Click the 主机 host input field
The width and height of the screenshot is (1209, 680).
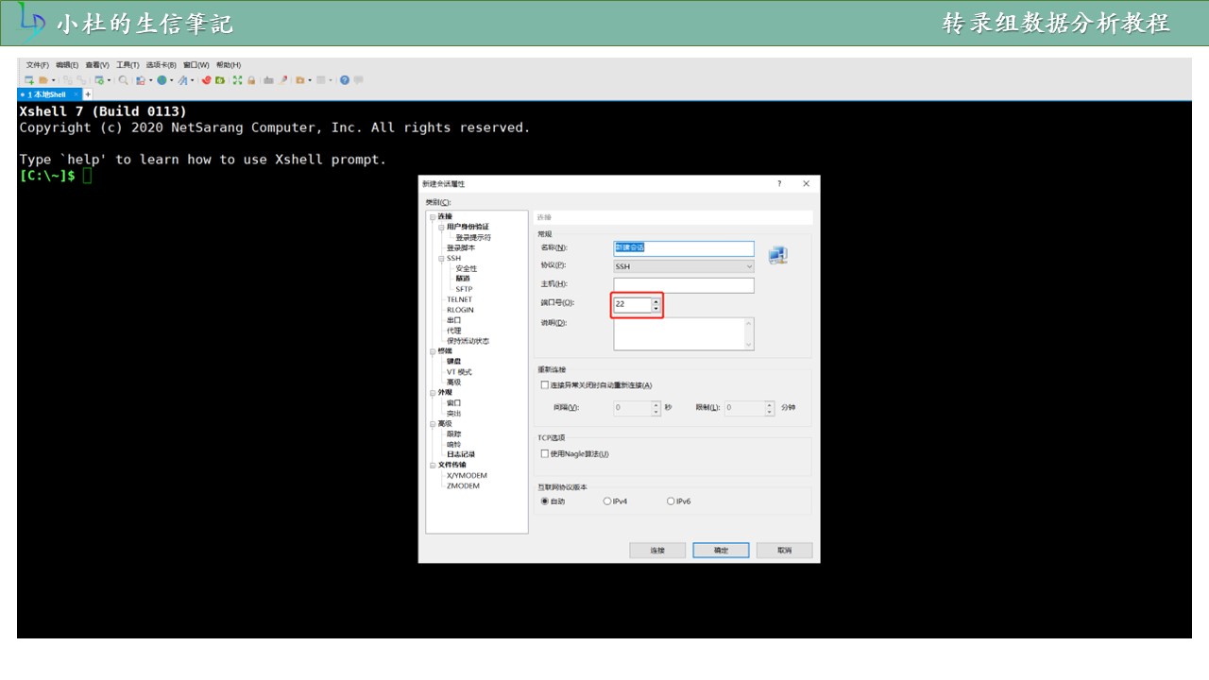(684, 284)
